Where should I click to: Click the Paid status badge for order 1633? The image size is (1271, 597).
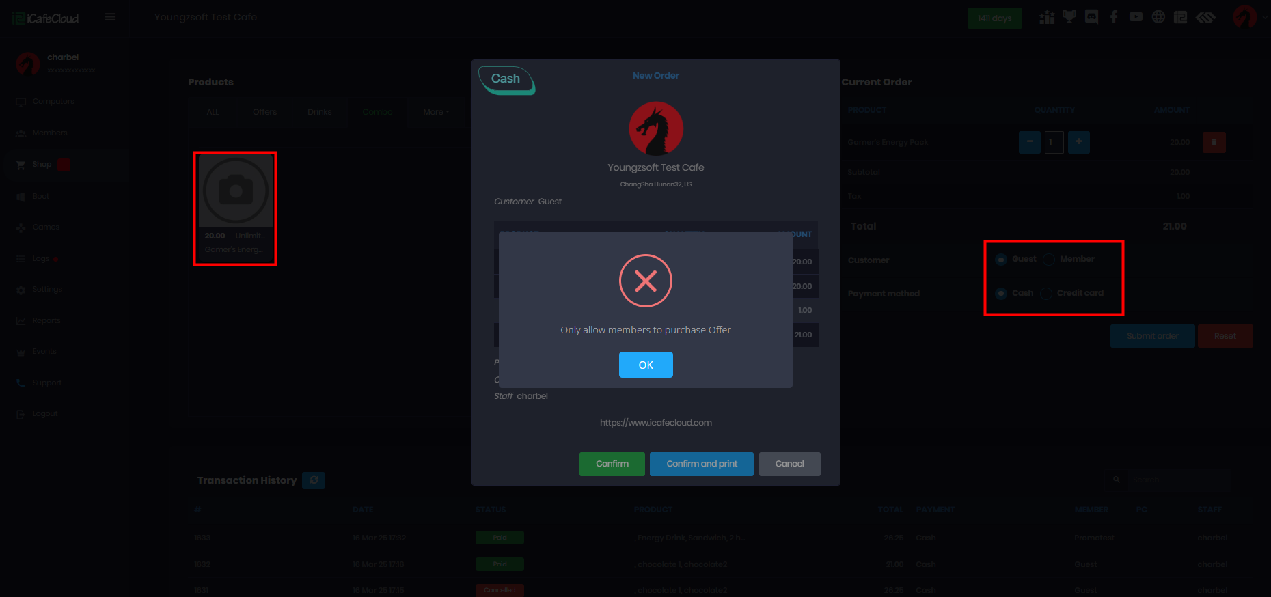500,538
